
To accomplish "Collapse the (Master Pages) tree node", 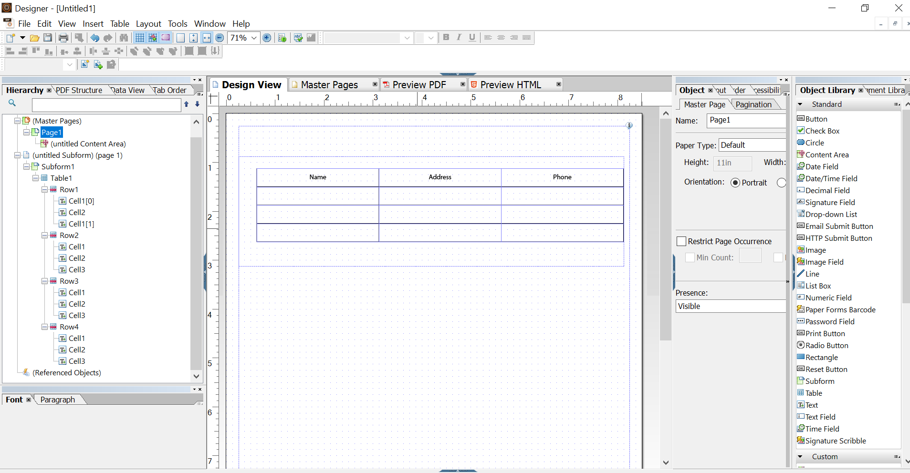I will pyautogui.click(x=17, y=121).
